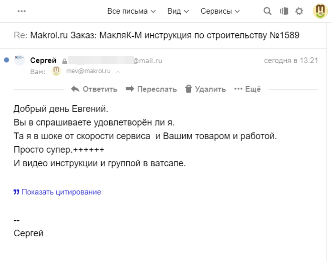Click the three-dots menu at top left
Viewport: 332px width, 261px height.
[21, 11]
